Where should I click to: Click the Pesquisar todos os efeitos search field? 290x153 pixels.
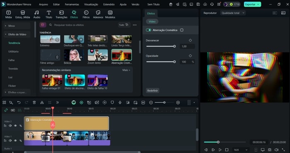tap(83, 25)
